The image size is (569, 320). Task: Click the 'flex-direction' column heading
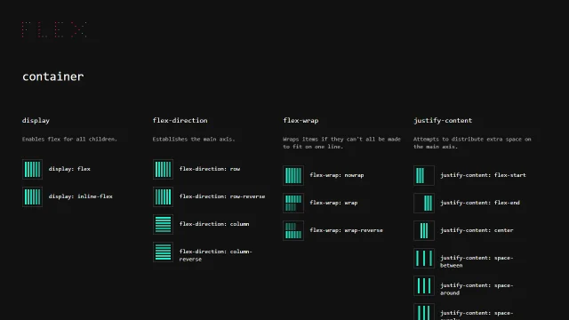[x=180, y=121]
